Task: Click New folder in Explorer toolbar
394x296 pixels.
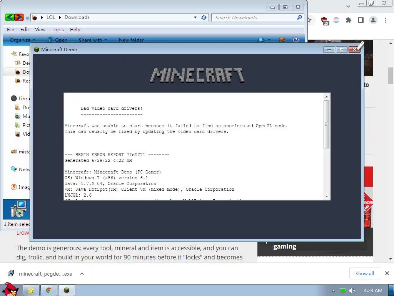Action: [x=131, y=40]
